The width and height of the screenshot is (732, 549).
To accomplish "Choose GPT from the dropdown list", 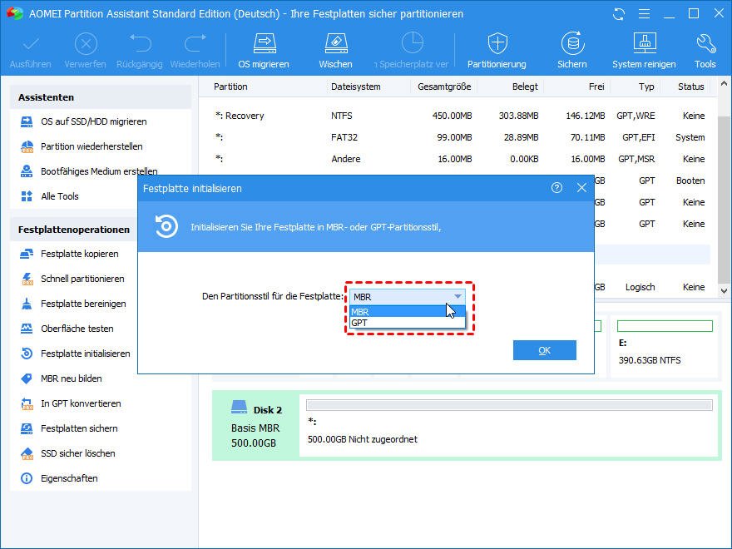I will (407, 323).
